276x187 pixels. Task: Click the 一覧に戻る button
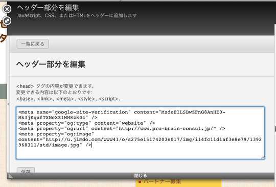click(x=33, y=44)
